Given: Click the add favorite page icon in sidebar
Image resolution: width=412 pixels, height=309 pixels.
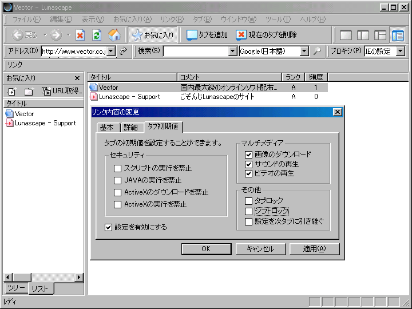Looking at the screenshot, I should (x=12, y=91).
